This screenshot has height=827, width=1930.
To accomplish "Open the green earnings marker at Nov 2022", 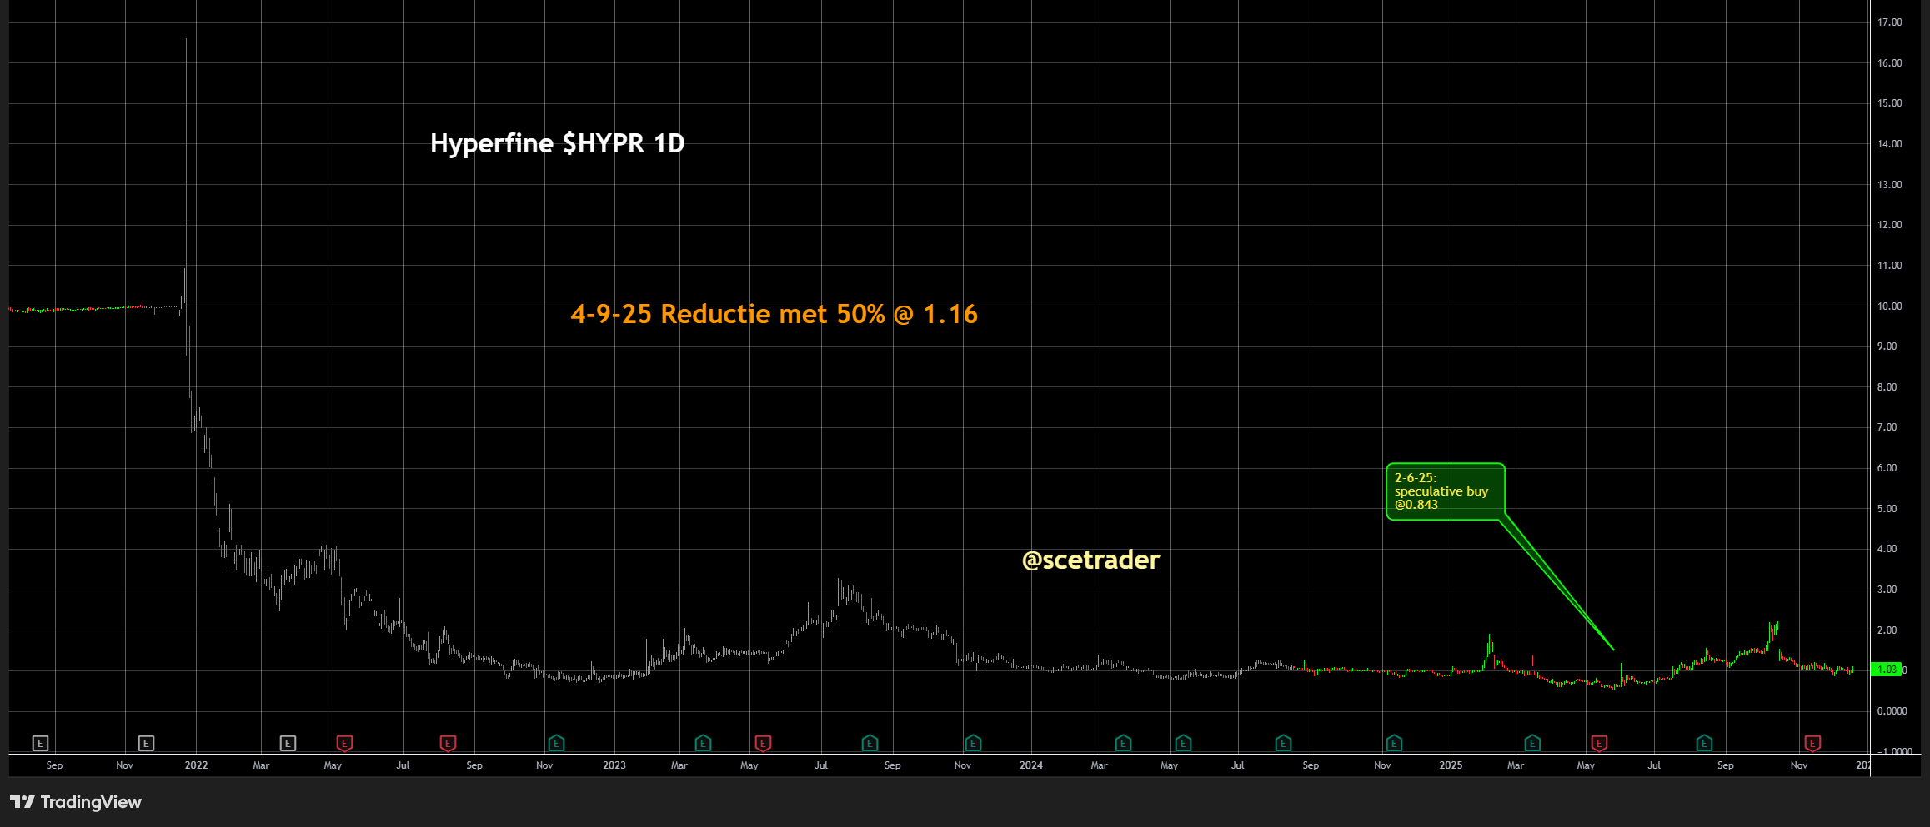I will (x=556, y=743).
